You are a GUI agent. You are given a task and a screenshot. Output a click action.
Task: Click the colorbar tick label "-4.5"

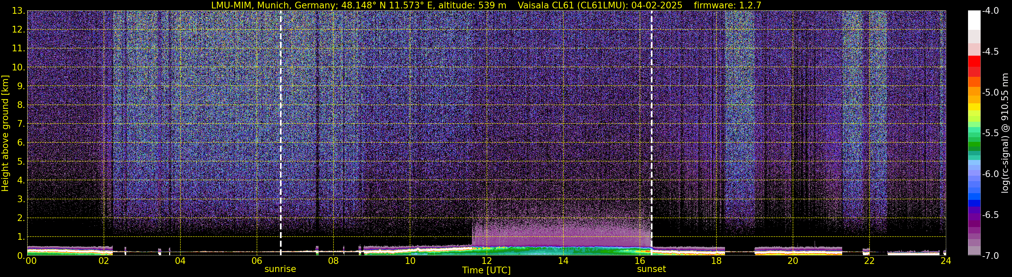click(991, 52)
